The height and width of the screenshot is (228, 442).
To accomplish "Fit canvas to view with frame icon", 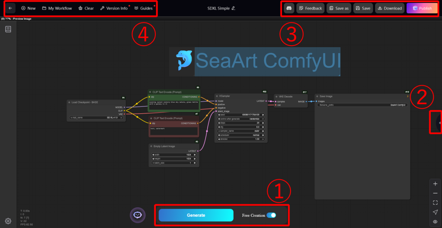I will (435, 203).
